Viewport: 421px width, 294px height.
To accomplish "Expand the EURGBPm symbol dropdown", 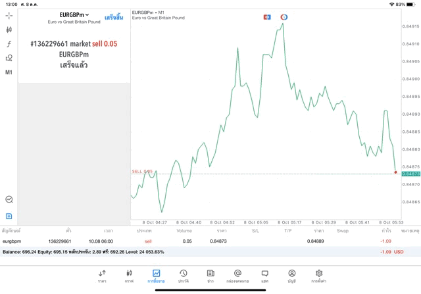I will (74, 15).
